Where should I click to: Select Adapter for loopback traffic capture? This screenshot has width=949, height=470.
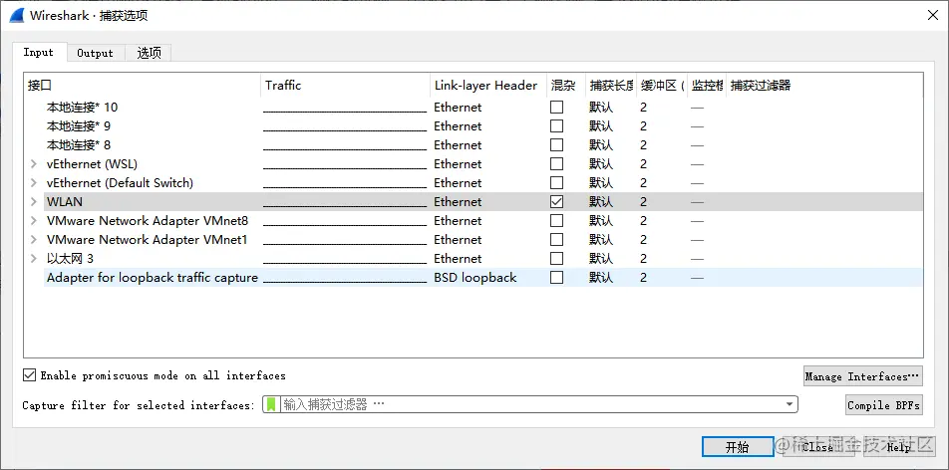point(152,277)
